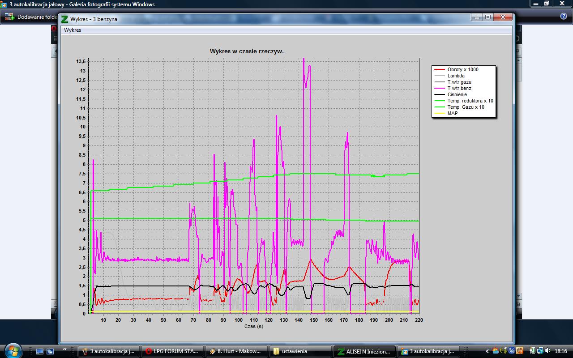Screen dimensions: 573x358
Task: Minimize the Photo Gallery window
Action: pyautogui.click(x=535, y=3)
